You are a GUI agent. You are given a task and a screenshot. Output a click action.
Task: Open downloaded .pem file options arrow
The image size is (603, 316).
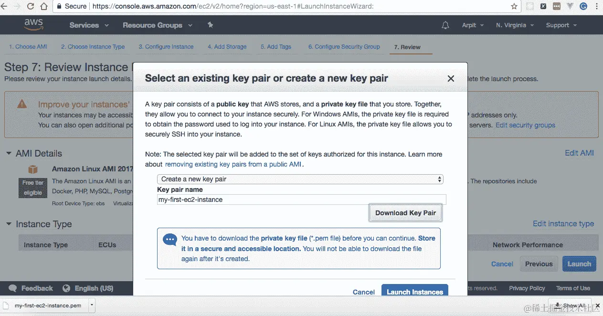[x=92, y=305]
